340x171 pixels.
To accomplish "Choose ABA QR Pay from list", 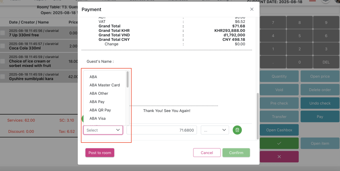I will pos(100,110).
